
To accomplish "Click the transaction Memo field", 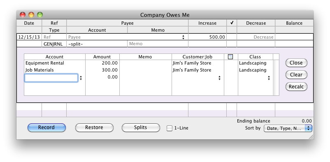I will [x=158, y=44].
